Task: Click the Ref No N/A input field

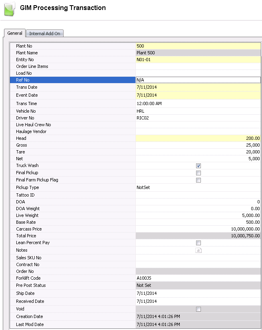Action: tap(198, 80)
